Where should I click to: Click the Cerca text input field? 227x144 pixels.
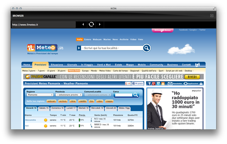click(x=124, y=95)
